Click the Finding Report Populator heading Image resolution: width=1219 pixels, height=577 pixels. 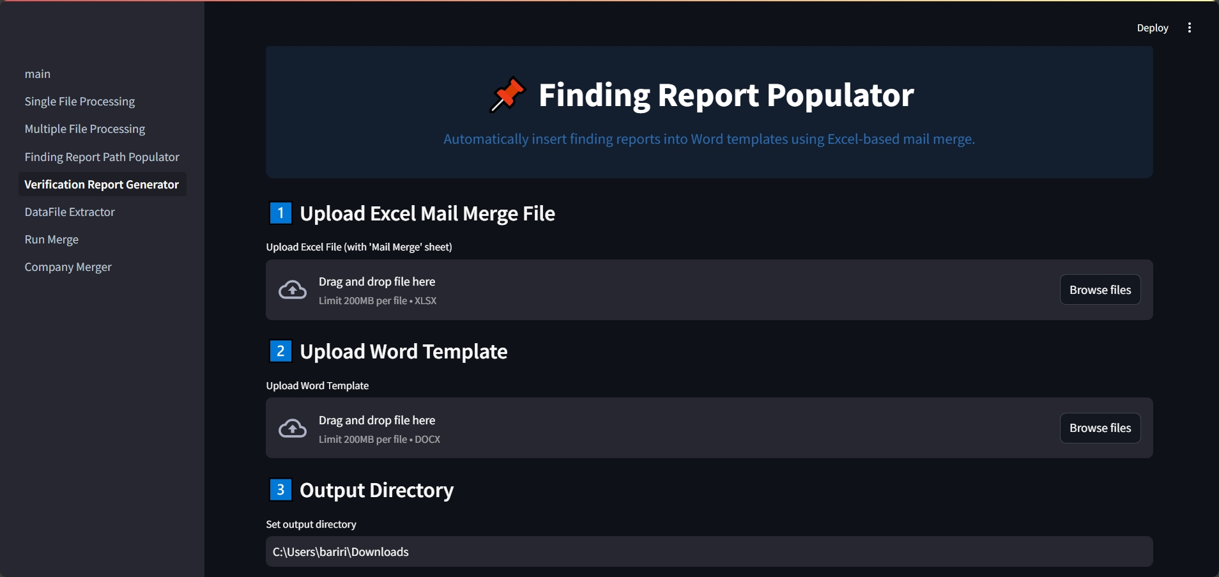pos(726,95)
